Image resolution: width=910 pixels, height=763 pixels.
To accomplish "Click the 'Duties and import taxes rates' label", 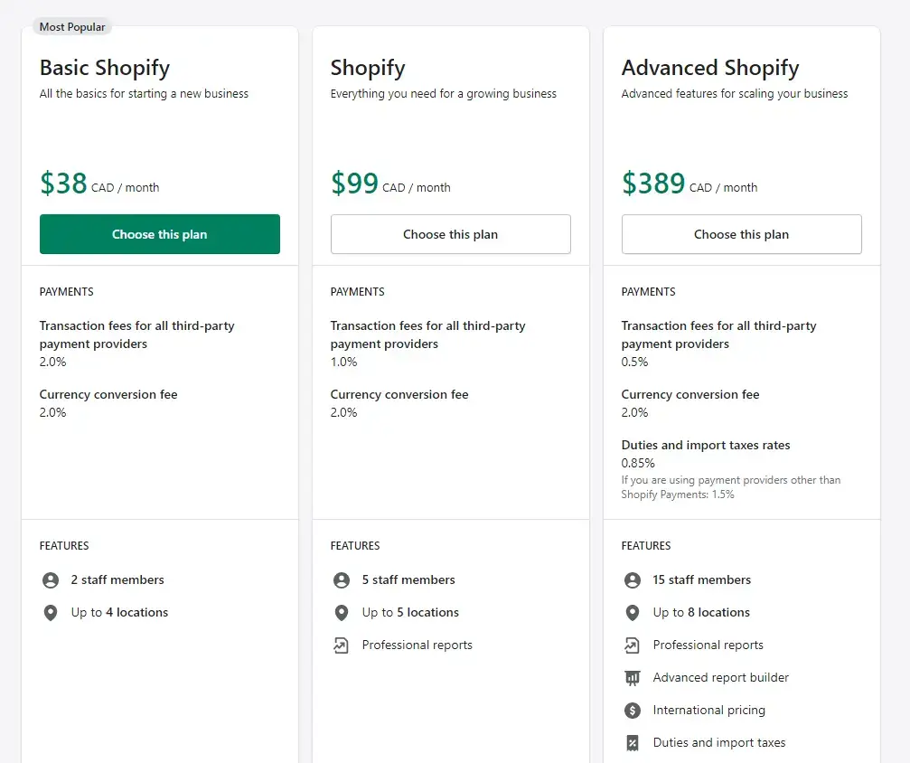I will [x=706, y=446].
